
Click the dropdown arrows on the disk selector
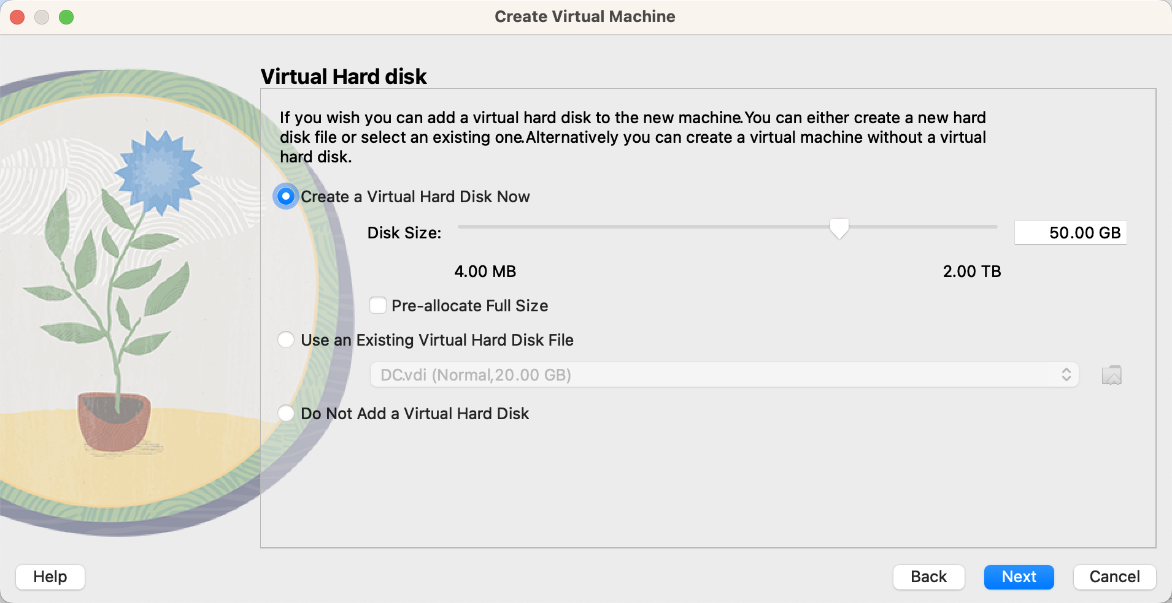tap(1066, 375)
